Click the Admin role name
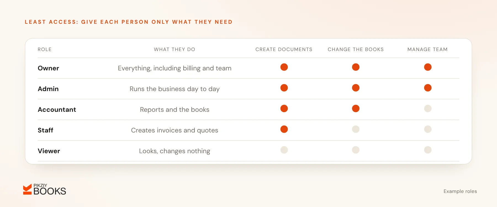The height and width of the screenshot is (207, 497). pyautogui.click(x=48, y=89)
